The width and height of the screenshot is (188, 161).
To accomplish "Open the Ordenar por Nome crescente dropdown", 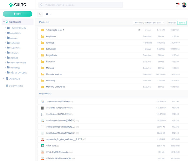I will tap(149, 23).
